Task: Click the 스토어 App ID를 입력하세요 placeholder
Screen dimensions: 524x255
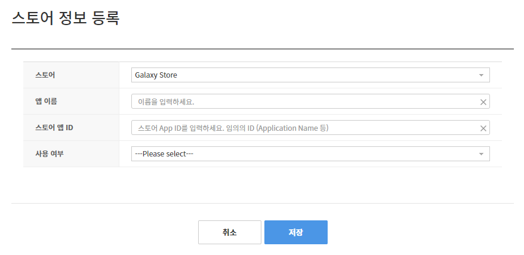Action: pos(181,128)
